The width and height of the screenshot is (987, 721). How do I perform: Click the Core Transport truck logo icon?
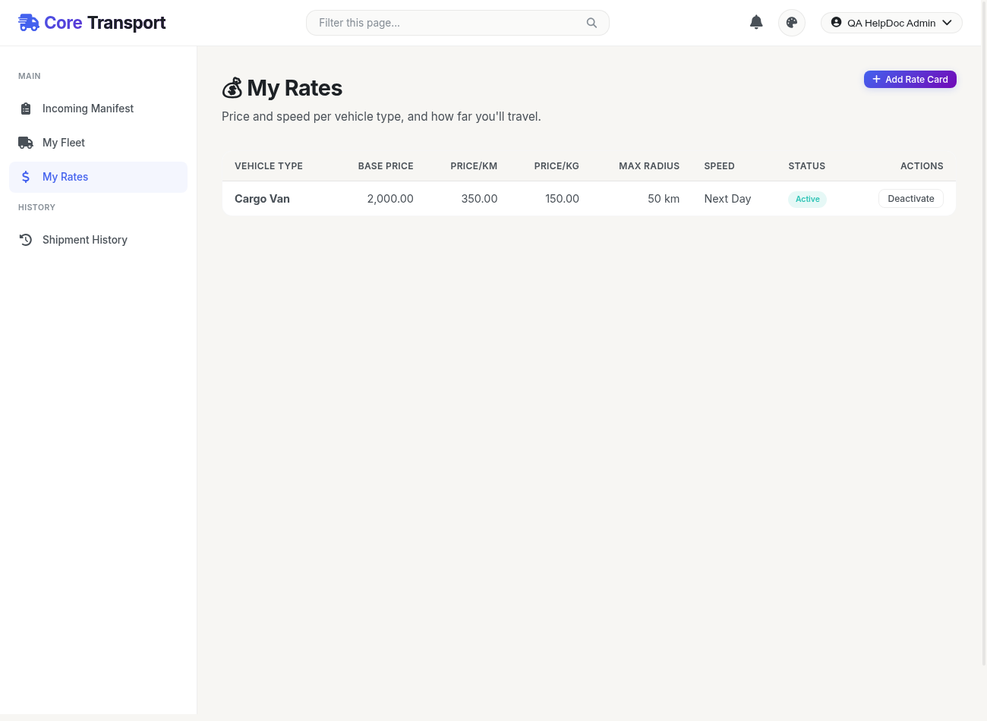[x=29, y=23]
